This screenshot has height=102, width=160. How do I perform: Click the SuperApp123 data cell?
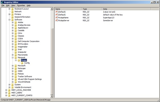[x=108, y=18]
